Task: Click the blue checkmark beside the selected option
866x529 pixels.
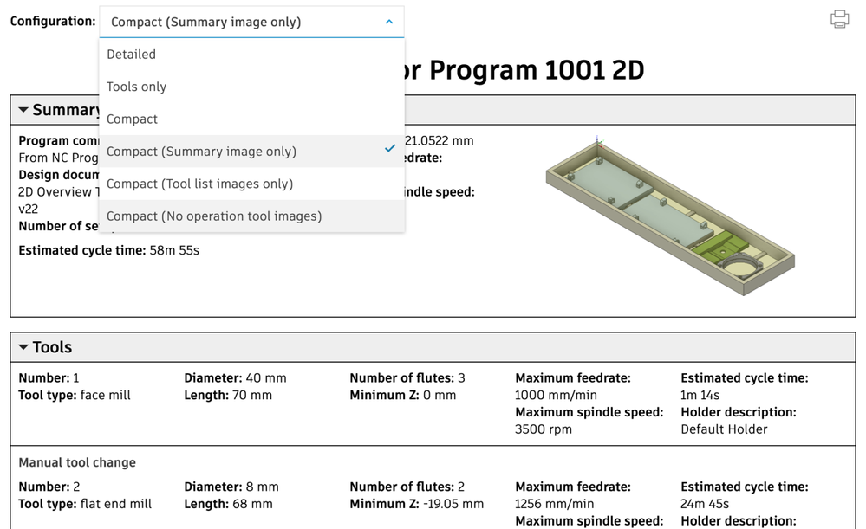Action: (x=390, y=148)
